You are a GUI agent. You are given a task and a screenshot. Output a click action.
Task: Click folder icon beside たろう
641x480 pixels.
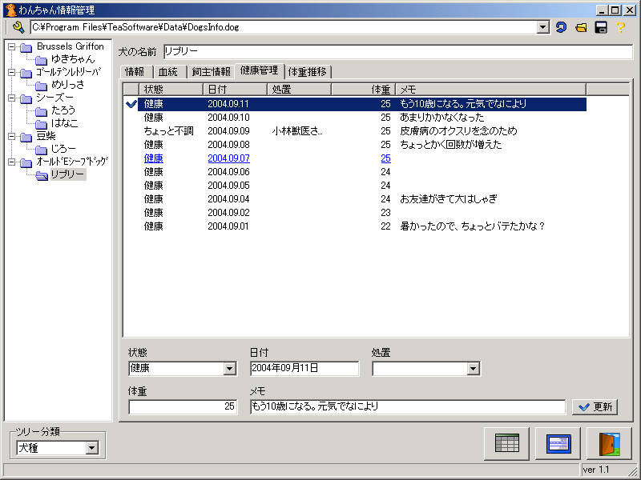tap(41, 111)
